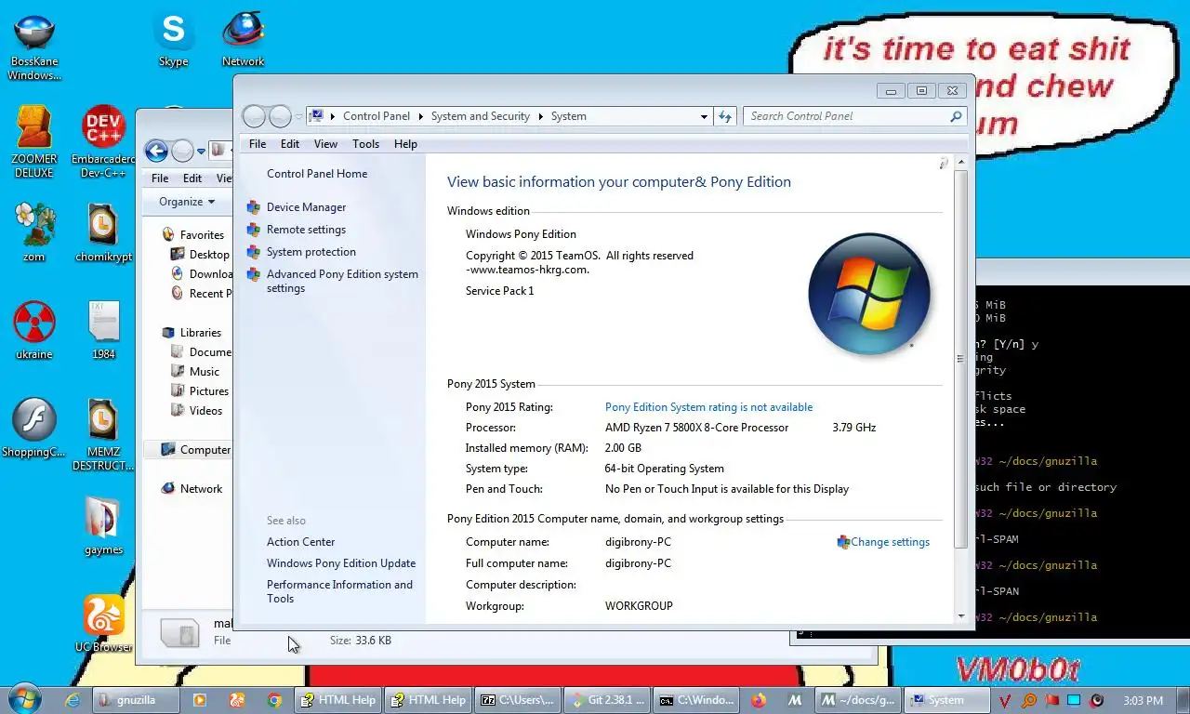Select the 1984 text file icon

(x=103, y=330)
